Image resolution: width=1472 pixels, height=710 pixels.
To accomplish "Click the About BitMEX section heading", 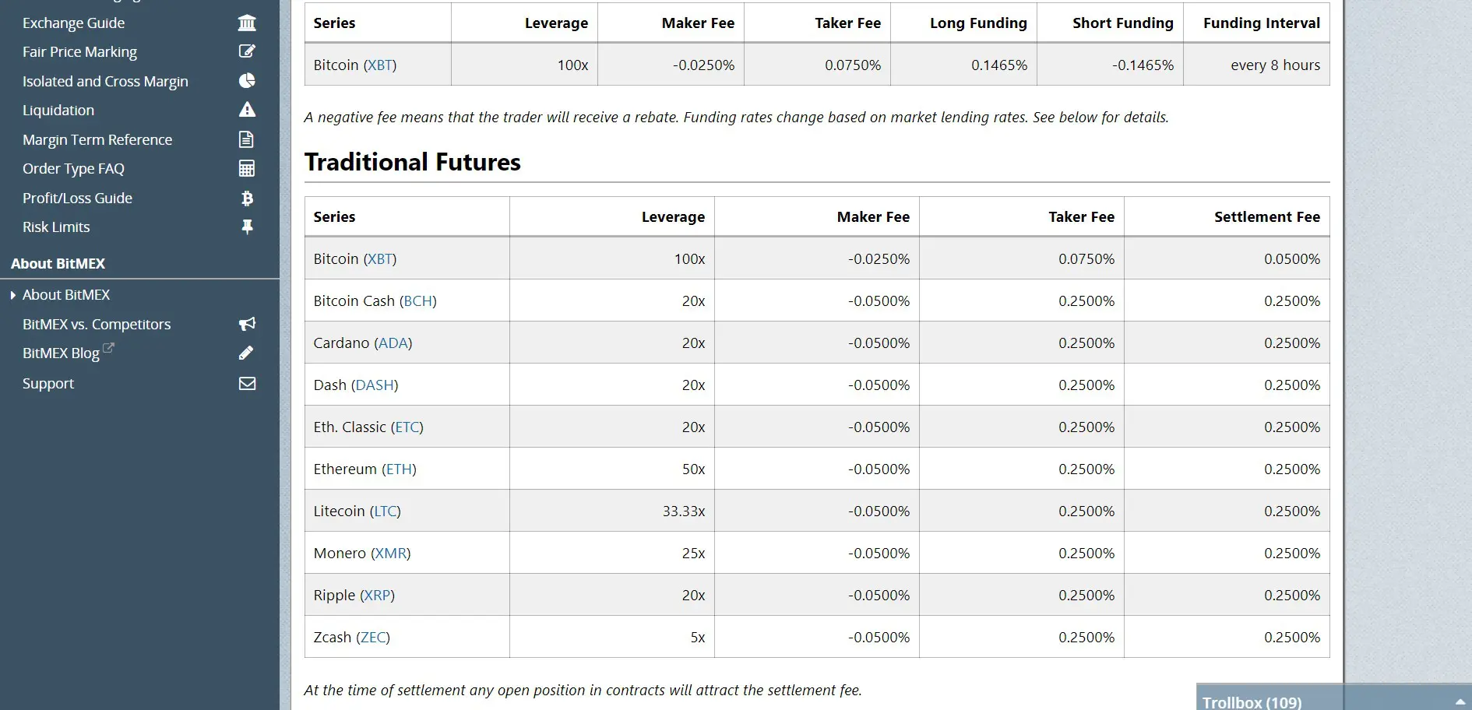I will click(x=58, y=263).
